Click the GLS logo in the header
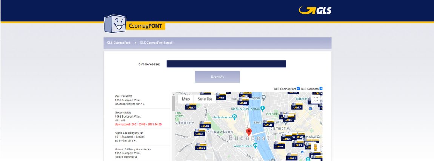The width and height of the screenshot is (434, 161). [315, 10]
